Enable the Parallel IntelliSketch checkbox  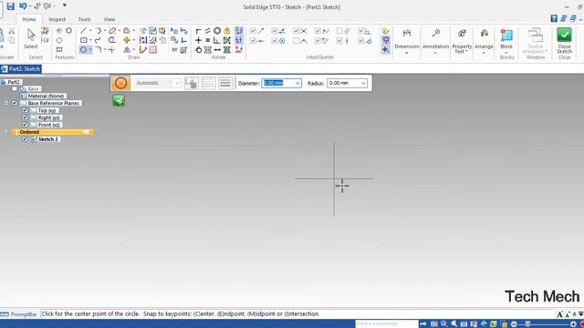(339, 31)
